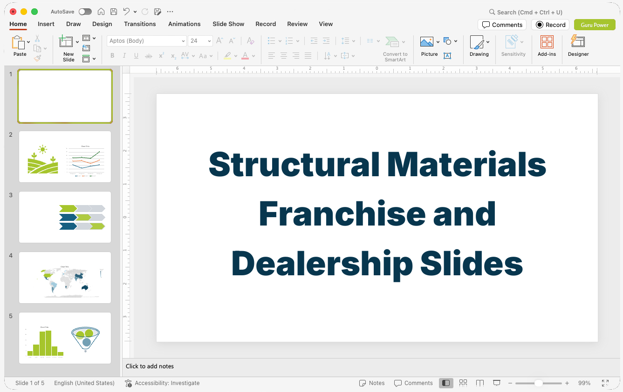This screenshot has width=623, height=392.
Task: Click the New Slide icon
Action: point(66,42)
